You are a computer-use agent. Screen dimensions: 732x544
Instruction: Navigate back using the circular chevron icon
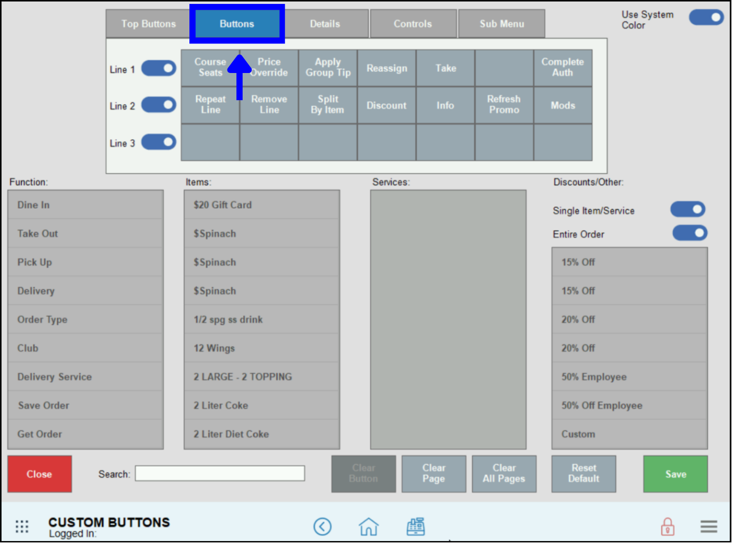pyautogui.click(x=323, y=526)
